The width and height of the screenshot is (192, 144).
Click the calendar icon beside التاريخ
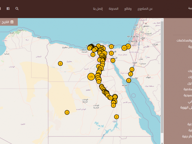pos(12,22)
